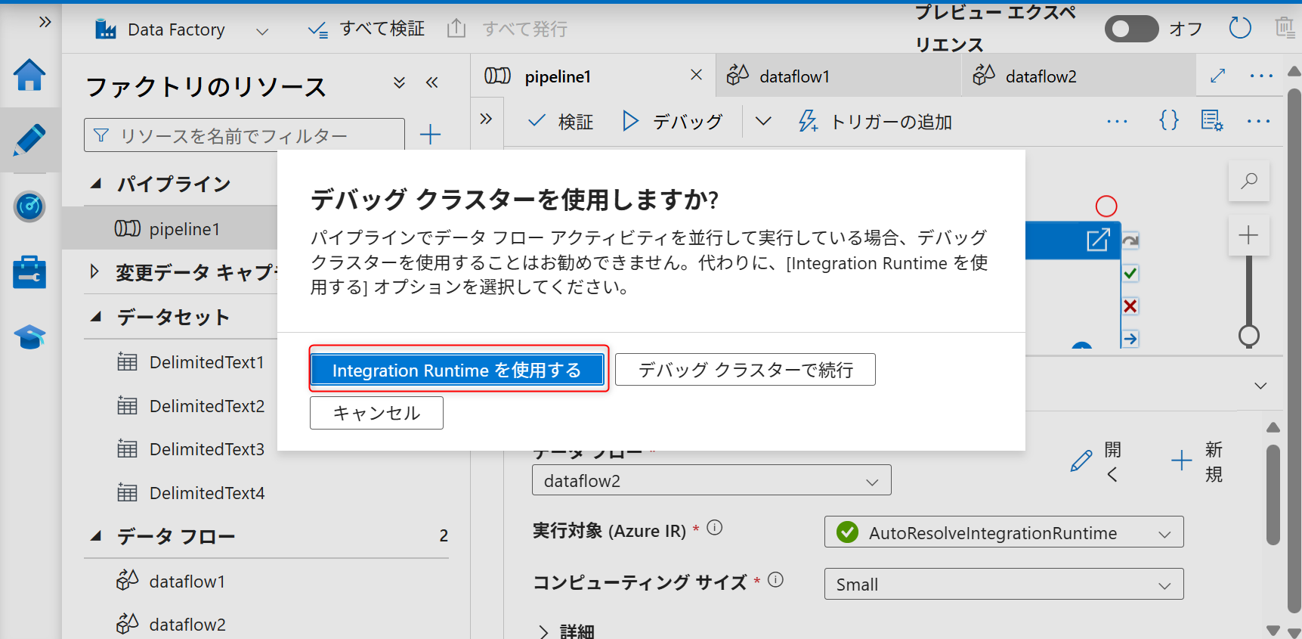Open the Home icon in sidebar
Image resolution: width=1302 pixels, height=639 pixels.
[29, 75]
